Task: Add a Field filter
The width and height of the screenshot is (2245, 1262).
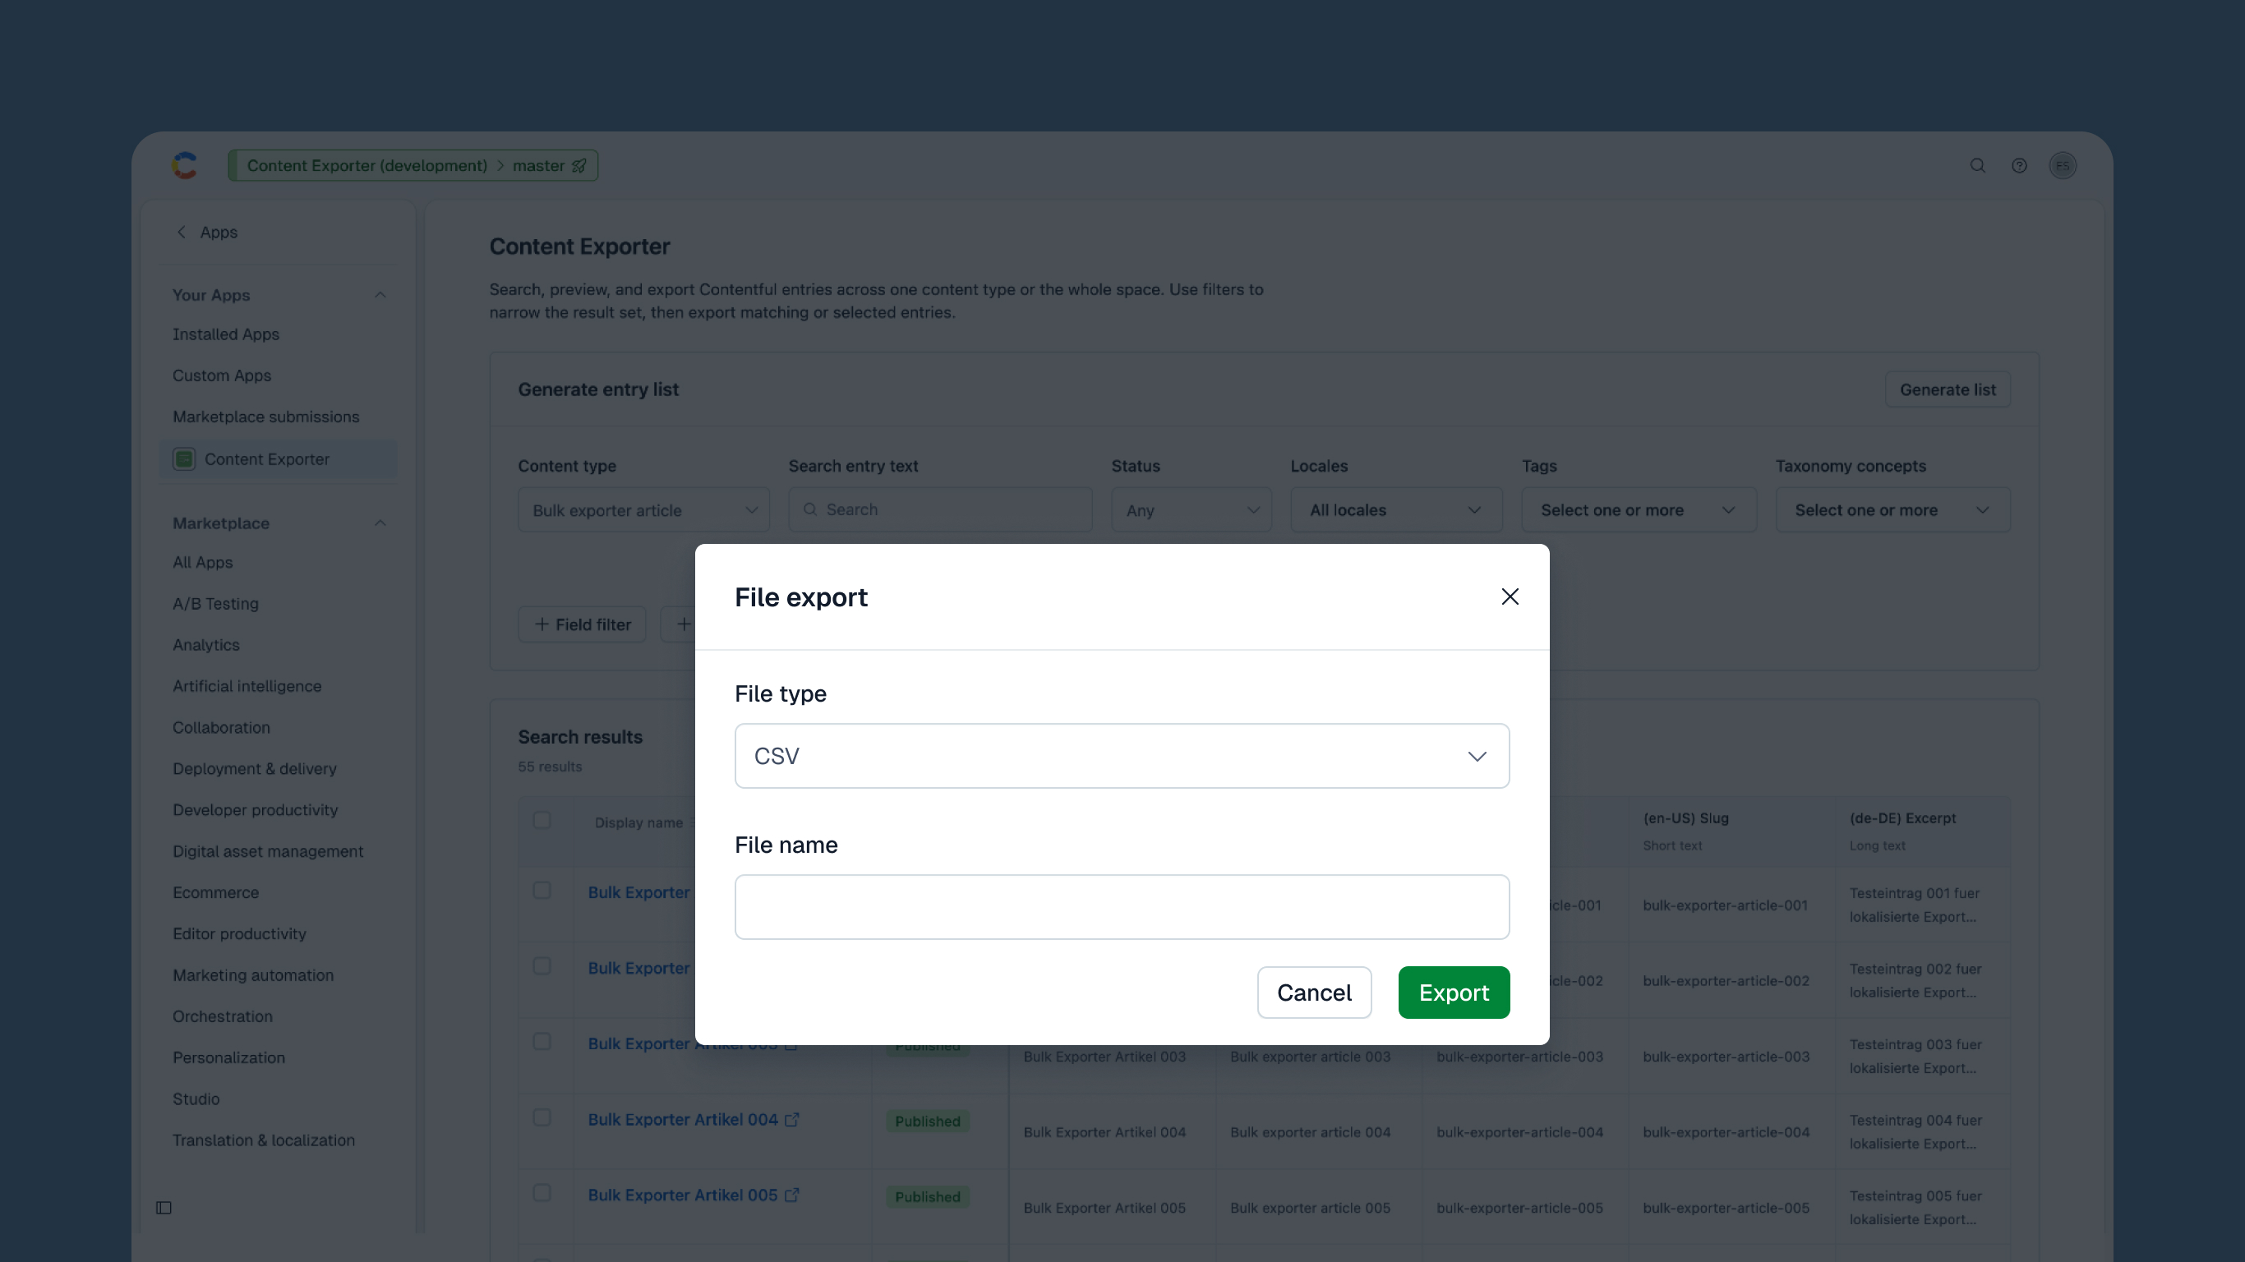Action: tap(581, 624)
